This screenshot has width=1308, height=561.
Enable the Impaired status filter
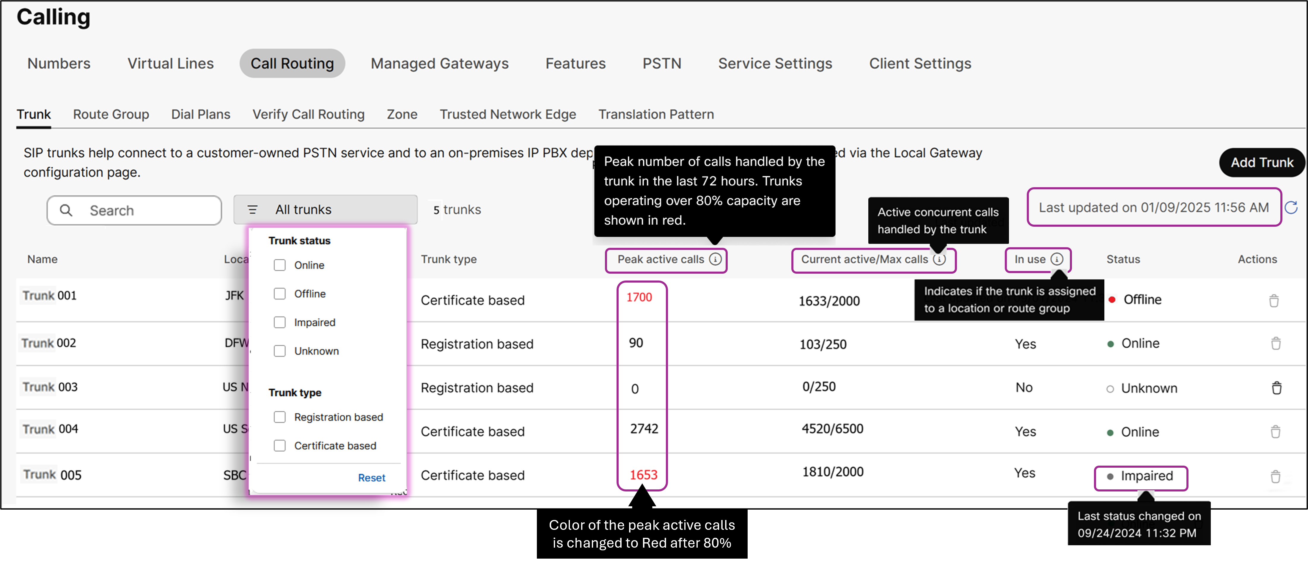pos(280,322)
